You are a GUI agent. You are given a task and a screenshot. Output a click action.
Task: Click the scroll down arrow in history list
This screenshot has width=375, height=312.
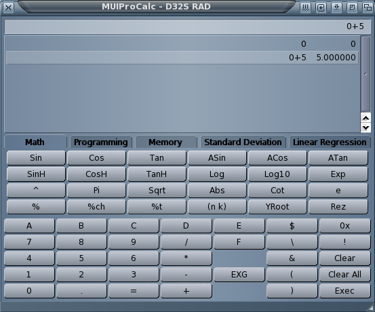pyautogui.click(x=366, y=128)
